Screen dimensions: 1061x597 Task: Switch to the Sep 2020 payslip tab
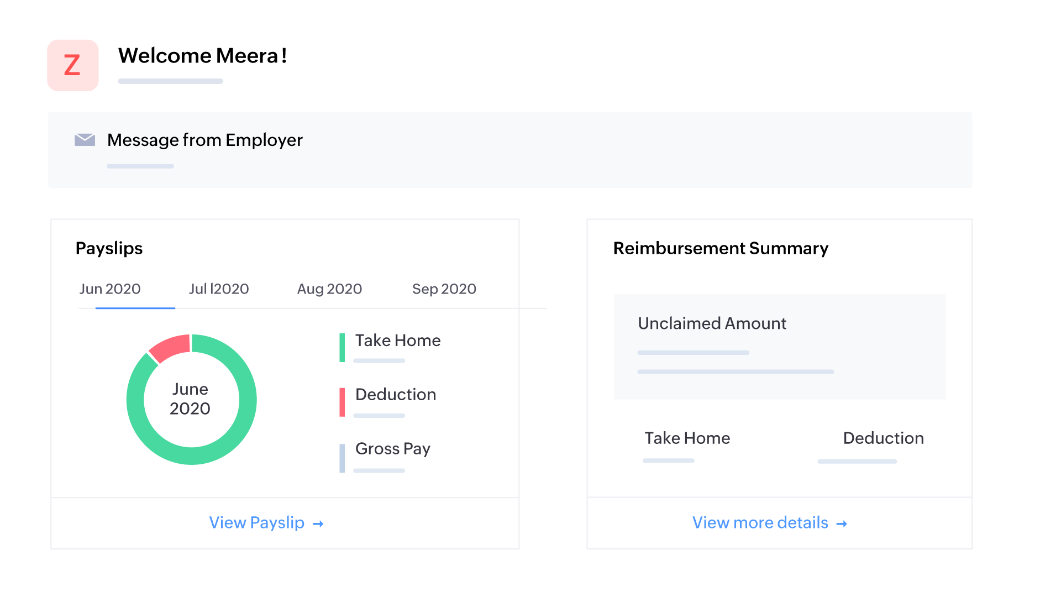coord(444,289)
